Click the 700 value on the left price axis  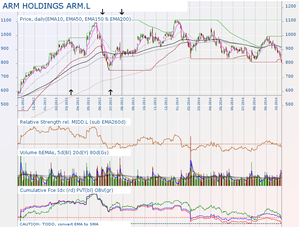[x=5, y=76]
